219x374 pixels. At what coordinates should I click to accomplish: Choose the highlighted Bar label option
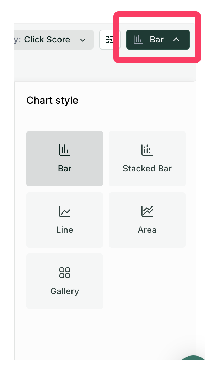click(x=65, y=169)
